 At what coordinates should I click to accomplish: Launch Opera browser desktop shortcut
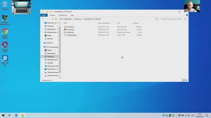click(x=5, y=47)
